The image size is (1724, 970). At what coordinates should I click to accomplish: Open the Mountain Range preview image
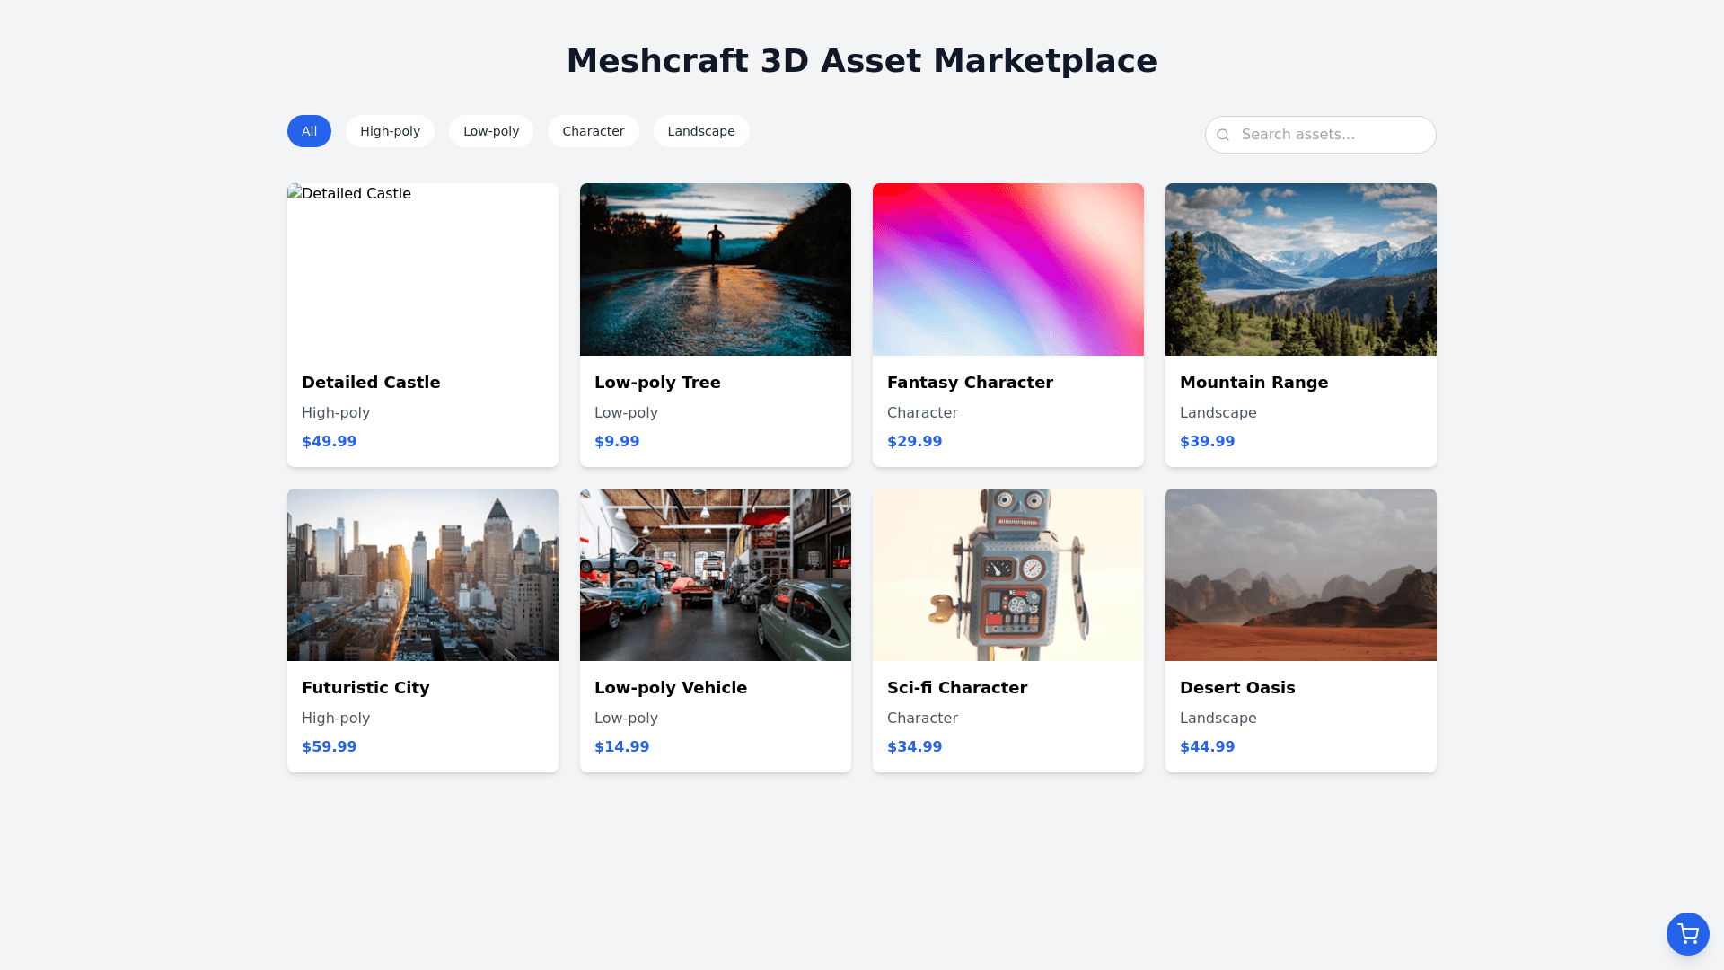pyautogui.click(x=1301, y=269)
